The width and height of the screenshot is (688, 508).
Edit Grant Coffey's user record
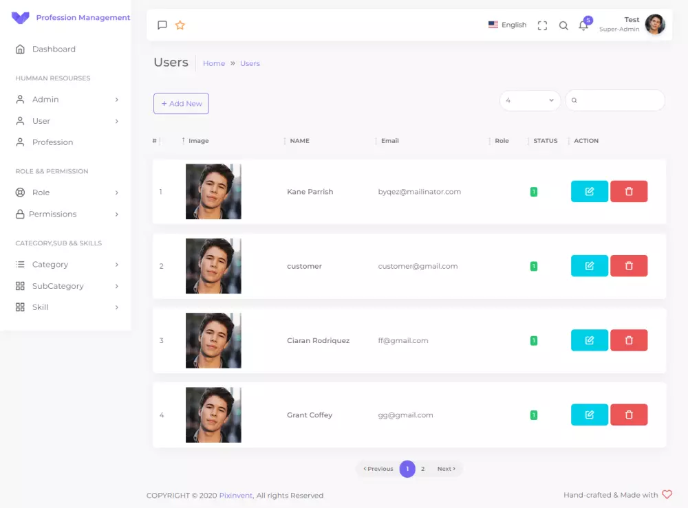click(590, 415)
